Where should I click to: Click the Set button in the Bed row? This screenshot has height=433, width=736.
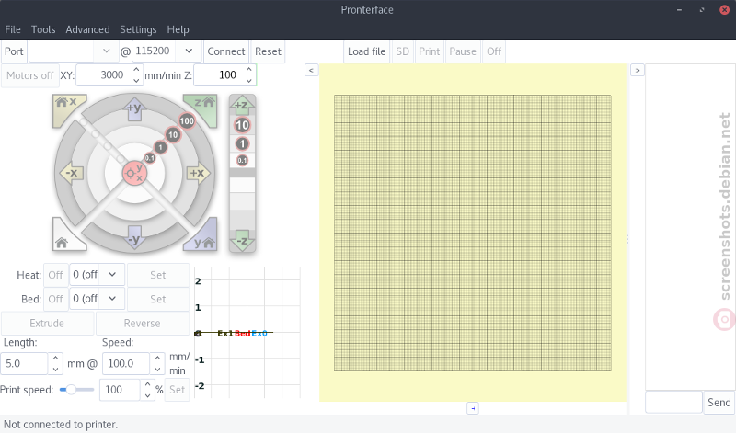coord(158,299)
